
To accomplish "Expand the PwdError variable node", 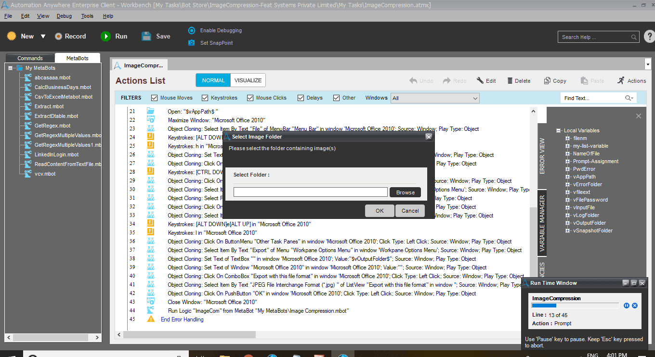I will pyautogui.click(x=568, y=169).
